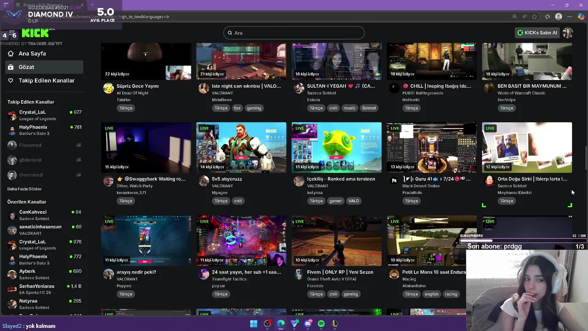Click avatar beside arayış nedir peki stream

point(108,274)
